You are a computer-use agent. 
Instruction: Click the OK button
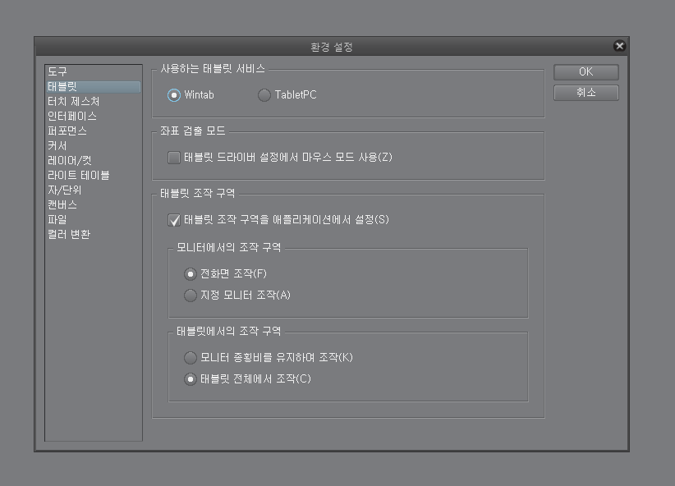click(x=585, y=72)
